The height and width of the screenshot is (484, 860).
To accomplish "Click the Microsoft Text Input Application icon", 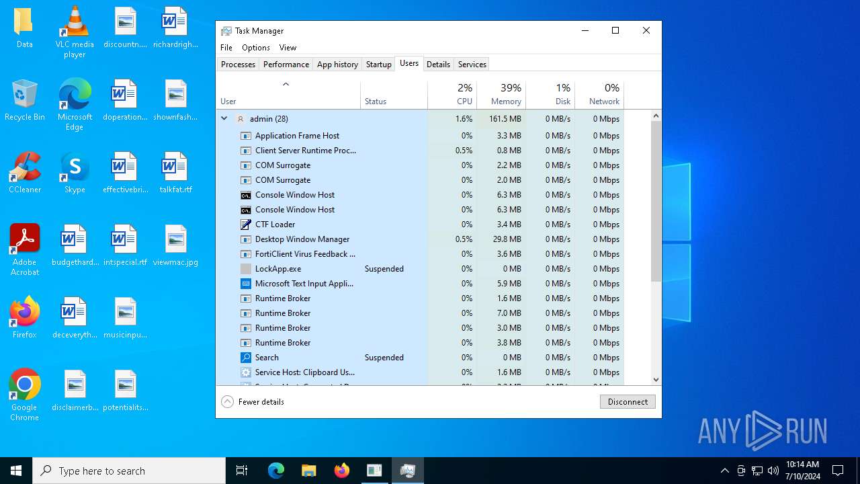I will tap(246, 284).
